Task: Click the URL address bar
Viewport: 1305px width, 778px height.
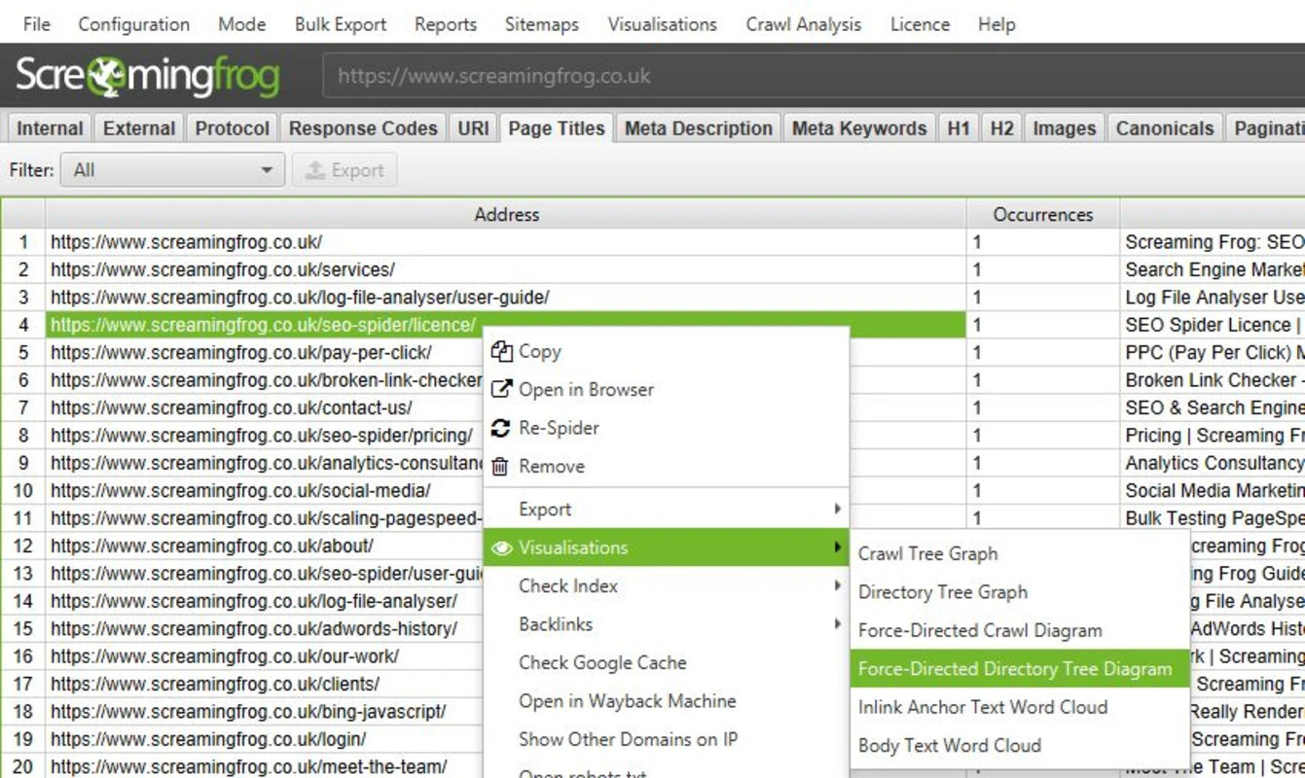Action: pyautogui.click(x=681, y=75)
